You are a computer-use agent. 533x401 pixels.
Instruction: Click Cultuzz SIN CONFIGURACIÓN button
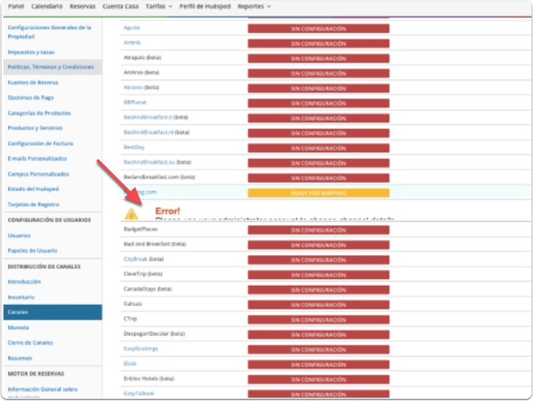click(319, 305)
